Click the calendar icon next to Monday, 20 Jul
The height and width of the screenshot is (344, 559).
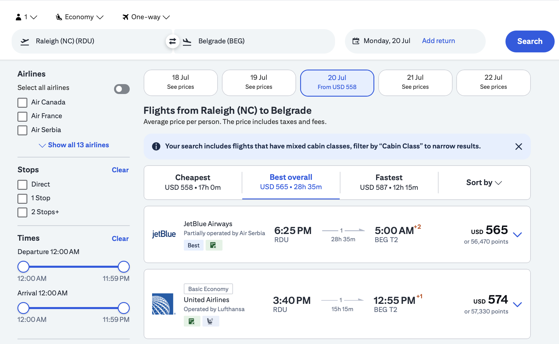point(356,41)
